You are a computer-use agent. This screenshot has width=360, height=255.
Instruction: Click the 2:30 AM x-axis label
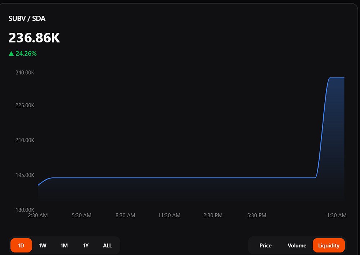38,215
